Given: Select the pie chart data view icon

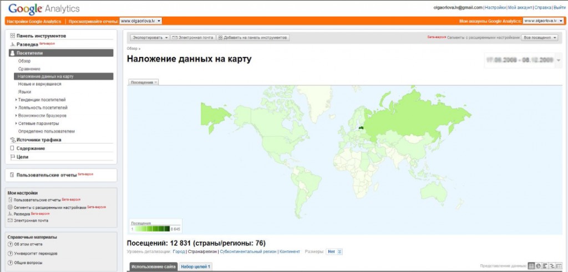Looking at the screenshot, I should (538, 266).
